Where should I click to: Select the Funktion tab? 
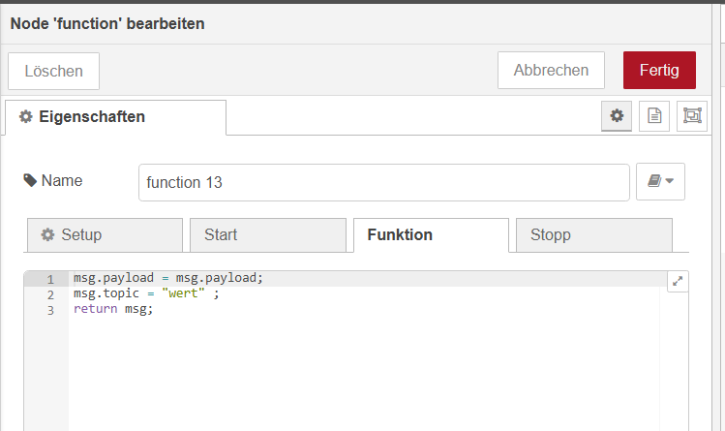click(431, 235)
